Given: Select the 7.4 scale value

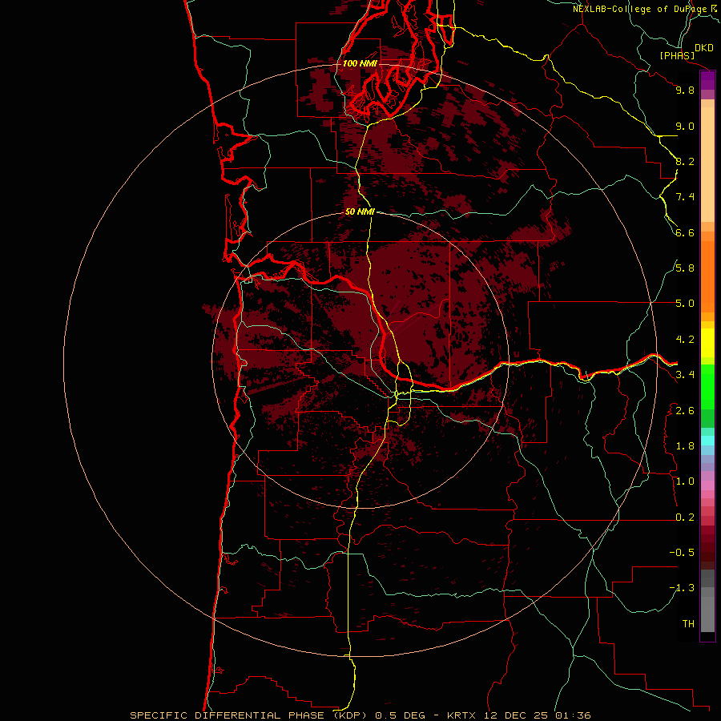Looking at the screenshot, I should click(685, 197).
